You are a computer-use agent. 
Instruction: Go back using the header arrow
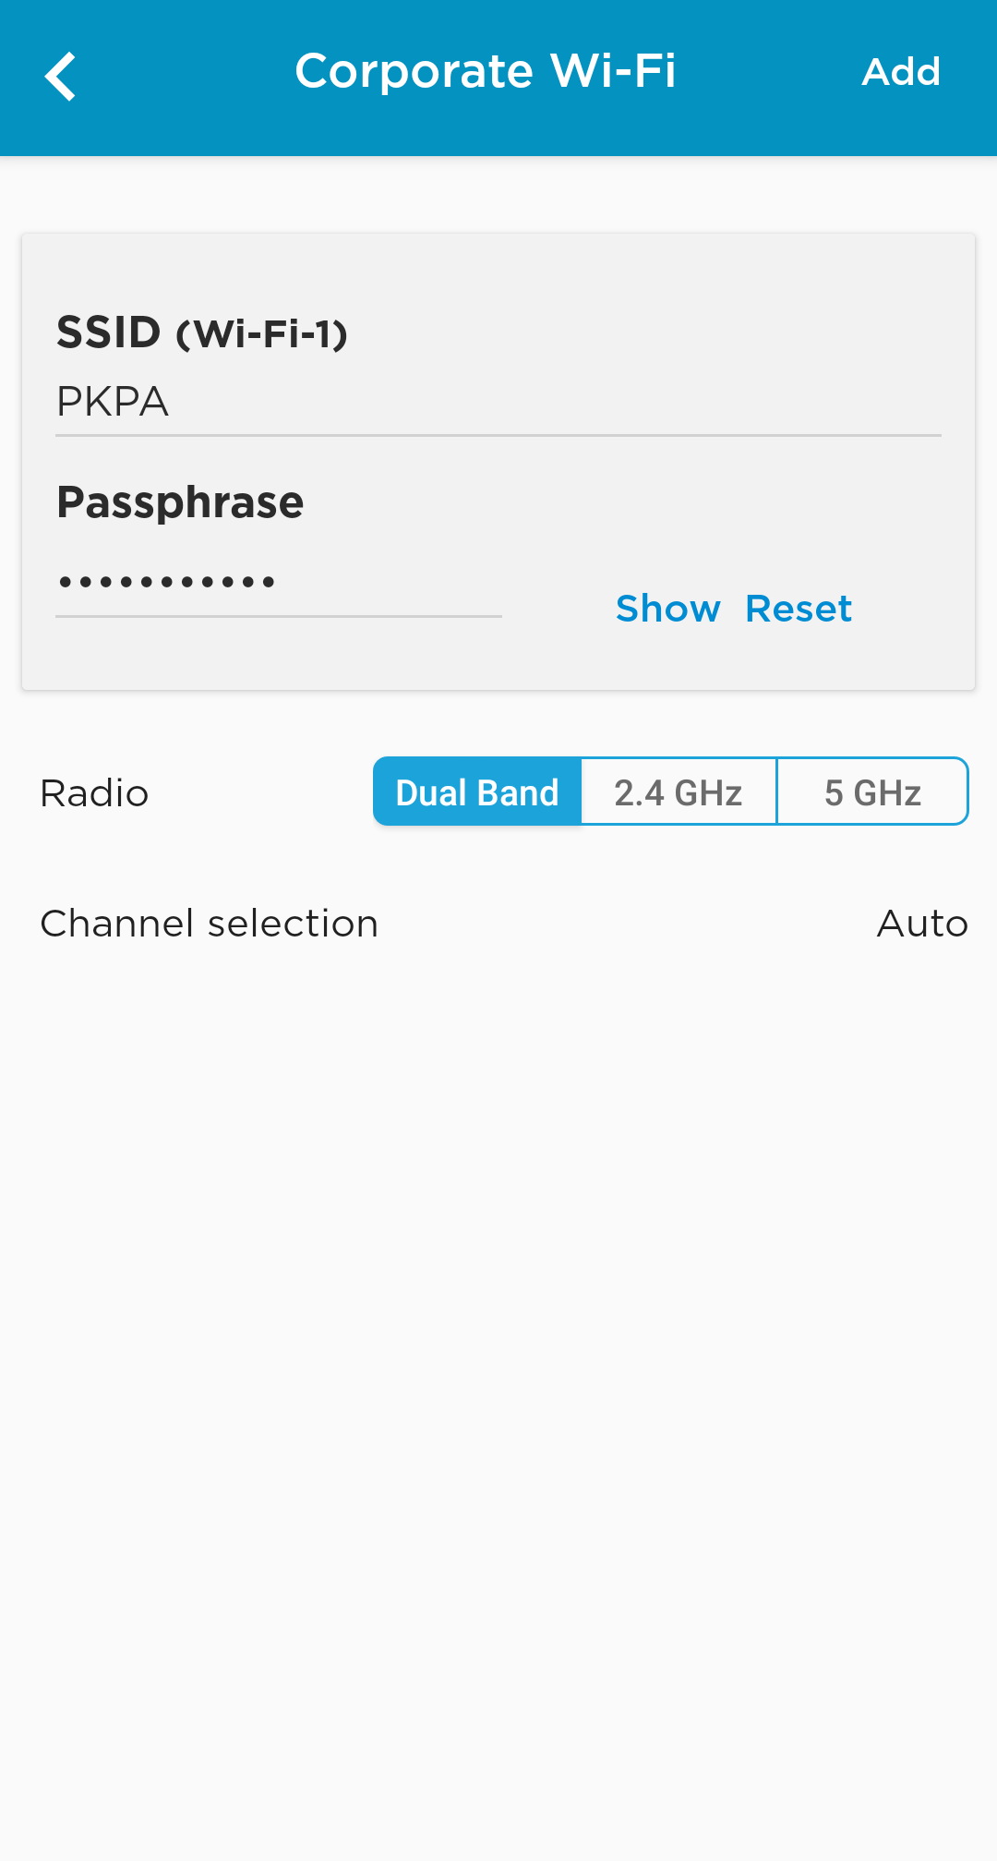(x=60, y=76)
